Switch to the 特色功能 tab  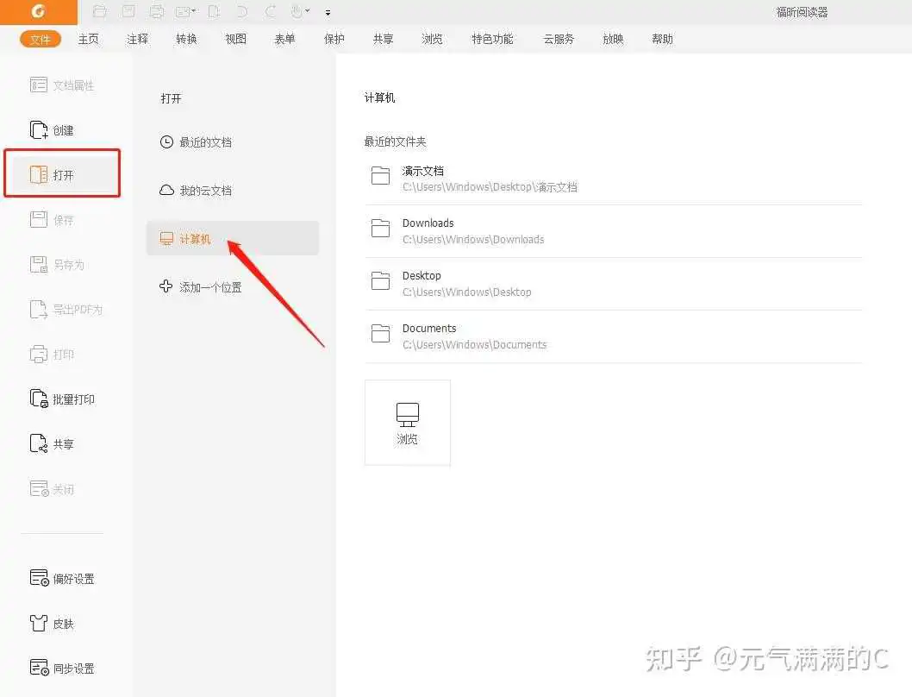492,39
